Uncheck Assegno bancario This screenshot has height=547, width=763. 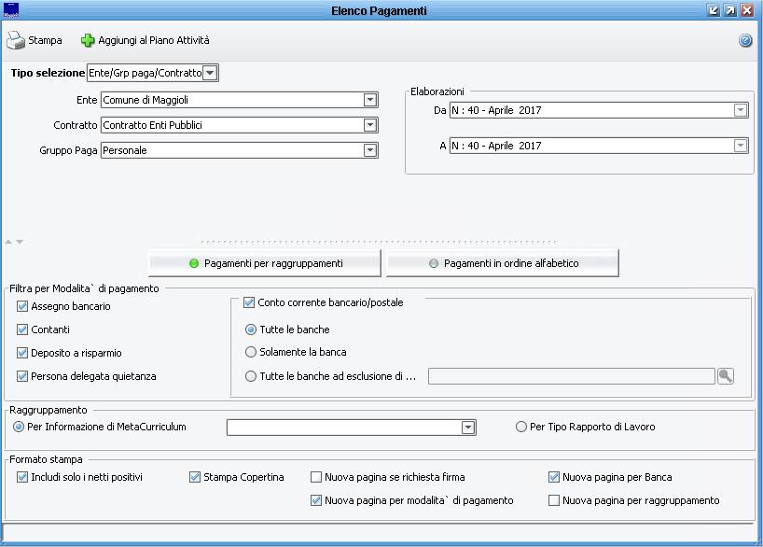click(21, 306)
